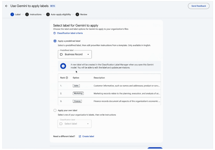This screenshot has width=215, height=150.
Task: Click rank number 1. in the table
Action: click(61, 86)
